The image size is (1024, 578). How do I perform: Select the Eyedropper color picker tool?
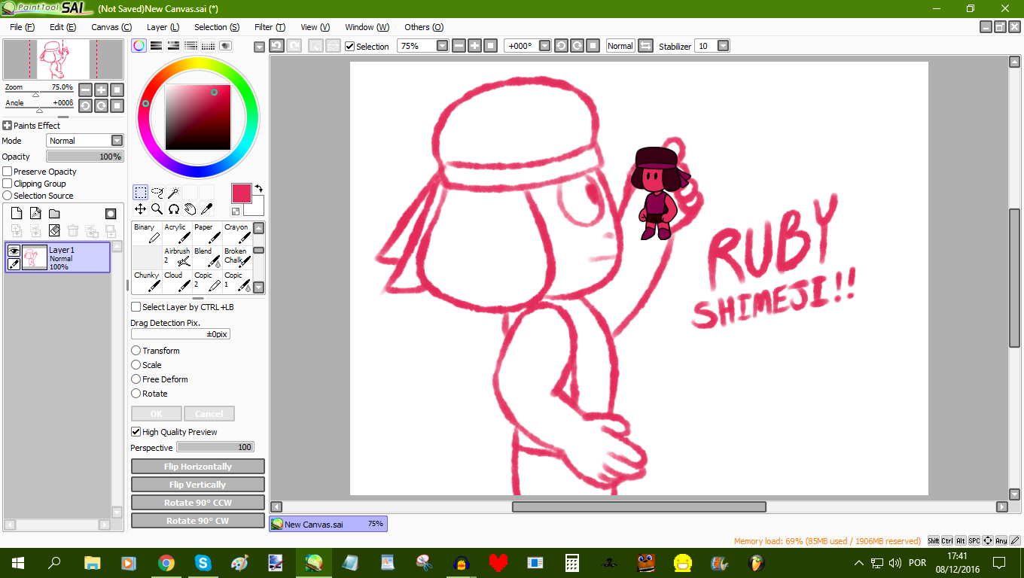pos(206,208)
